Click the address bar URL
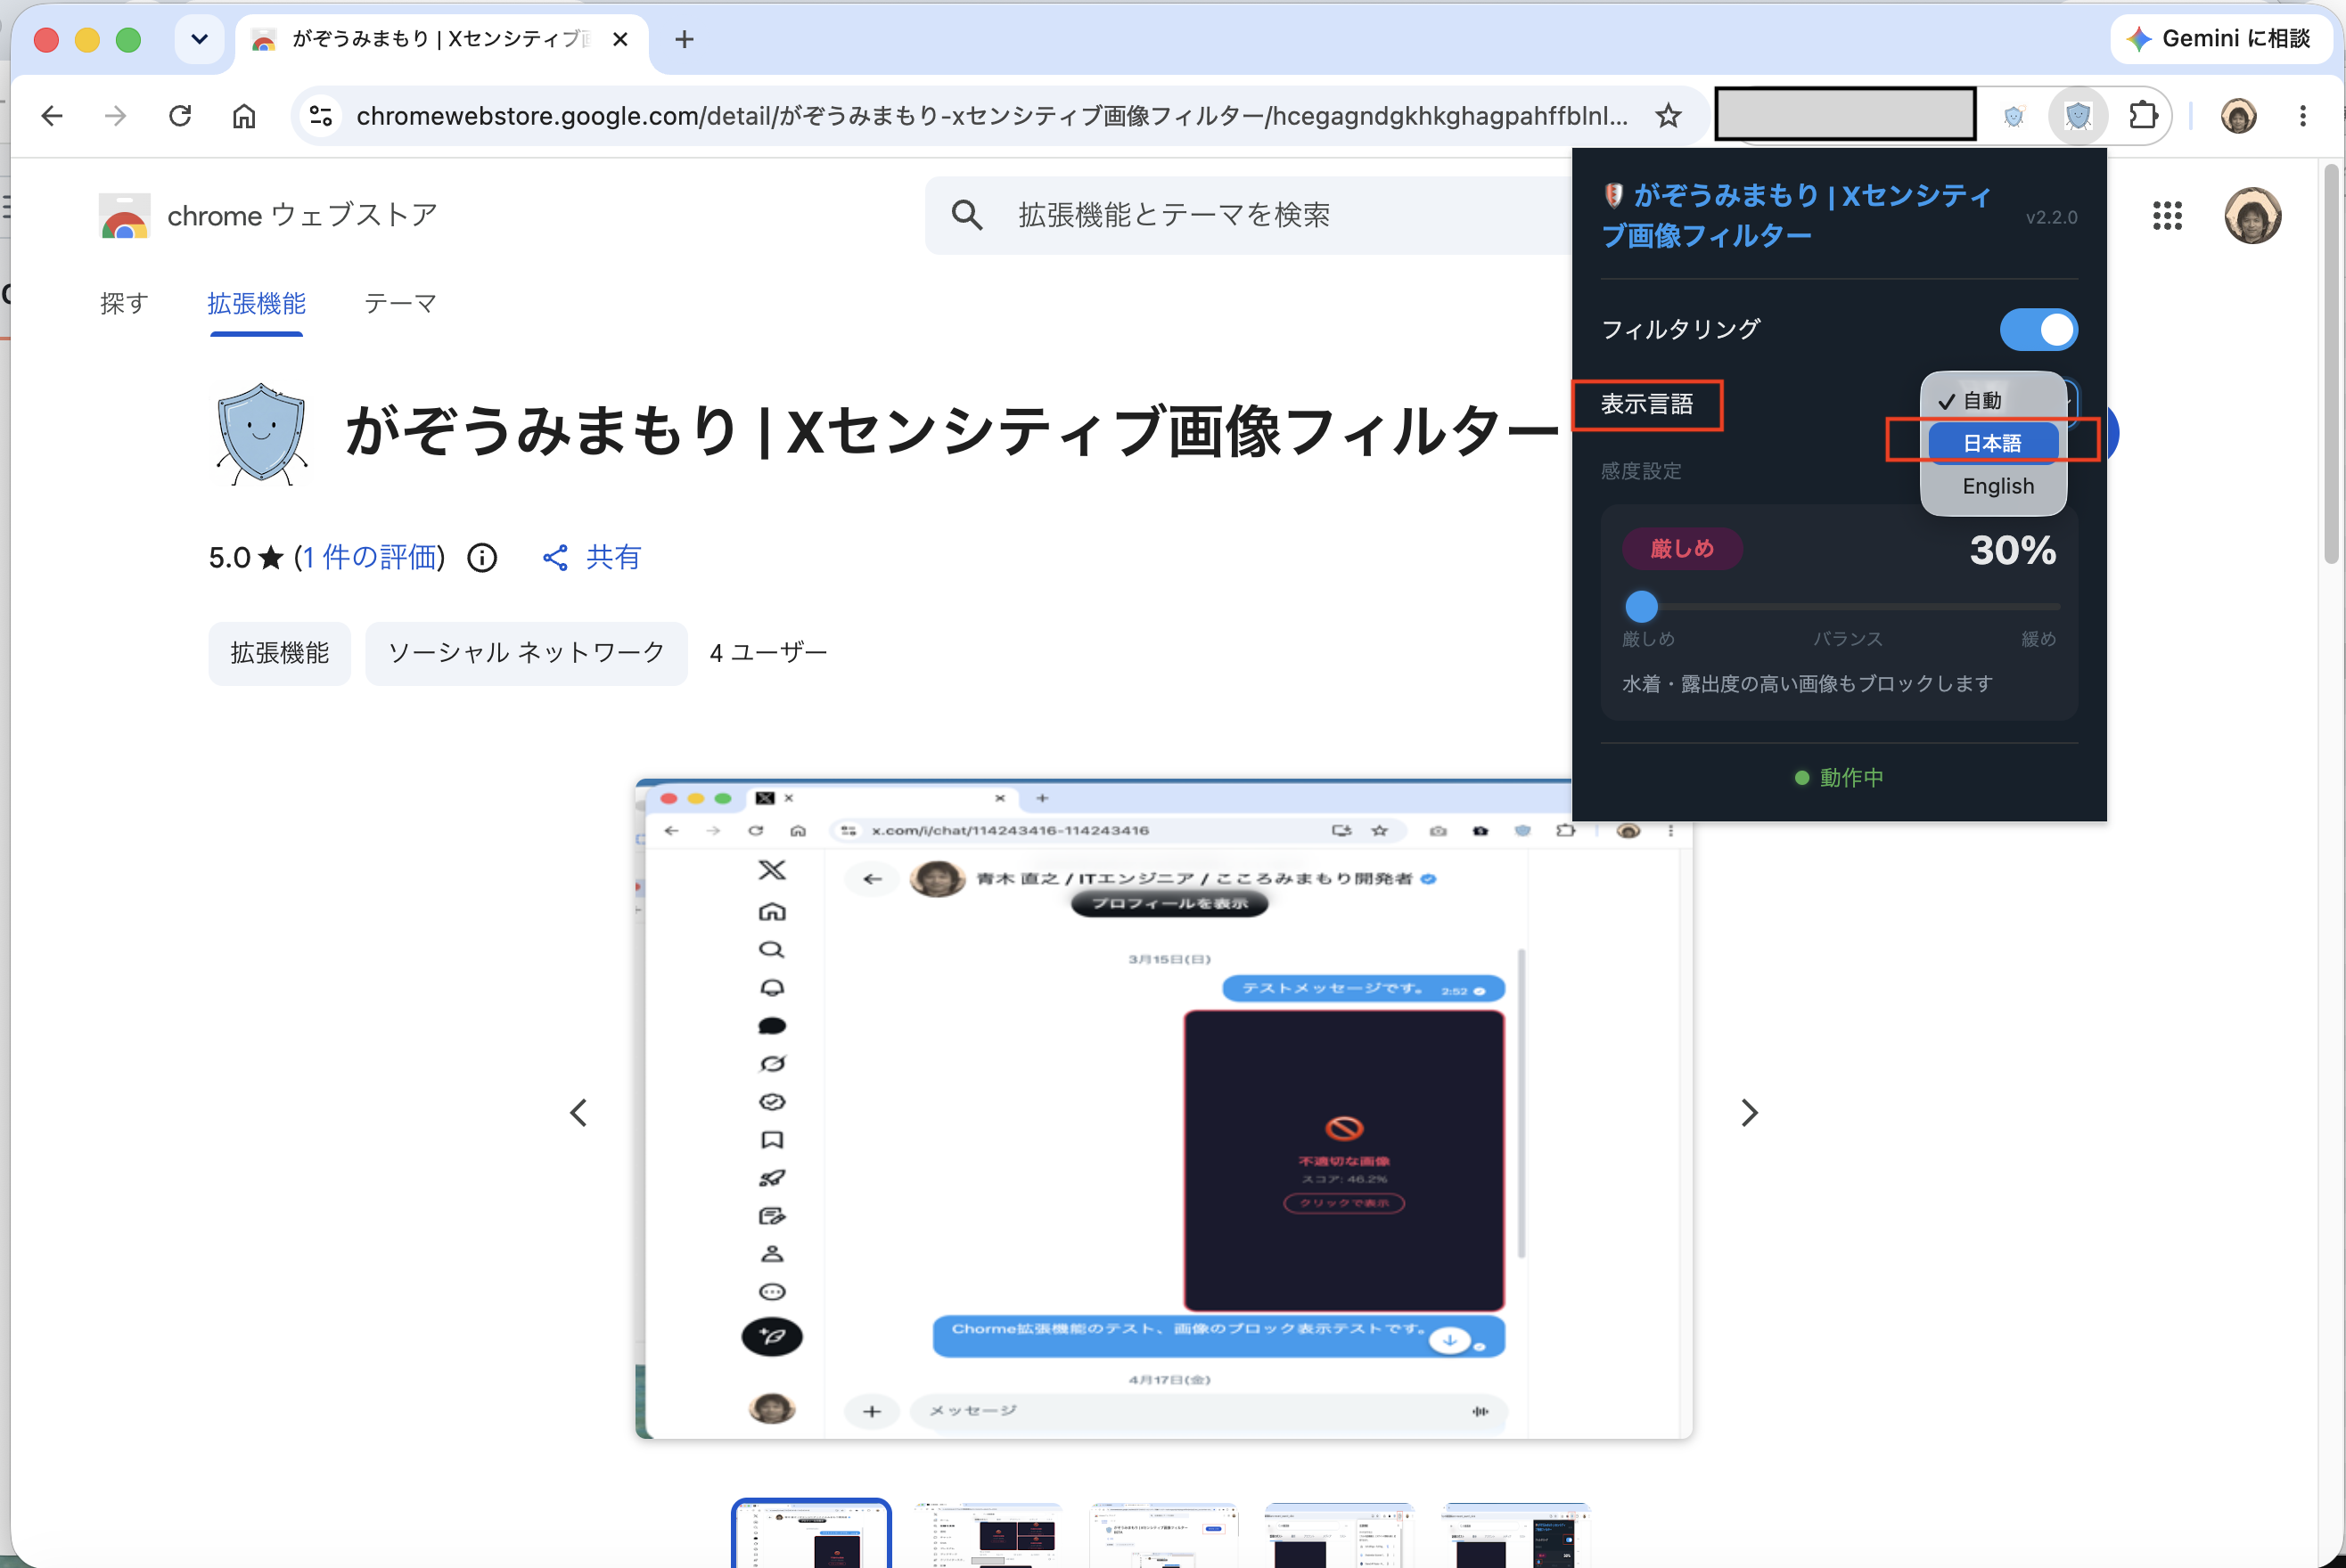Viewport: 2346px width, 1568px height. click(x=991, y=116)
